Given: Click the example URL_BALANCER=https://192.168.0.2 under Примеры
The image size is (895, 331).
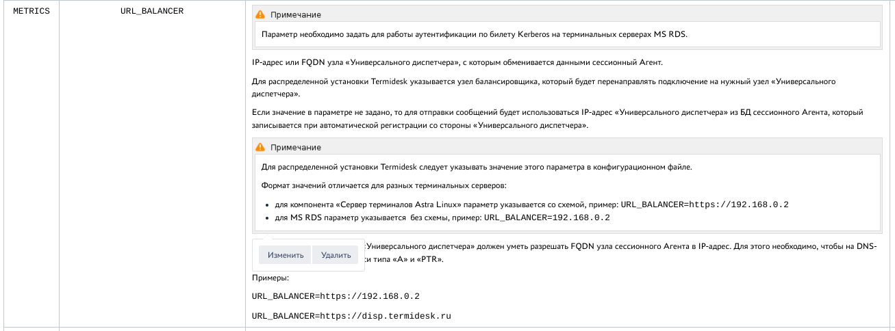Looking at the screenshot, I should pos(336,297).
